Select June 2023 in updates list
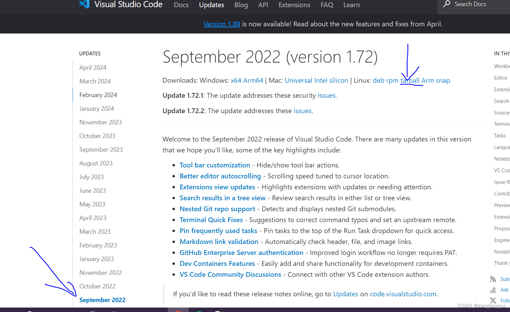The image size is (510, 312). (92, 191)
